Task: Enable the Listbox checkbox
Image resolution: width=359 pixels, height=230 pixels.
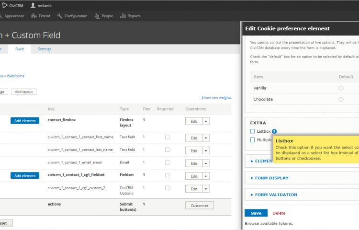Action: pyautogui.click(x=252, y=131)
